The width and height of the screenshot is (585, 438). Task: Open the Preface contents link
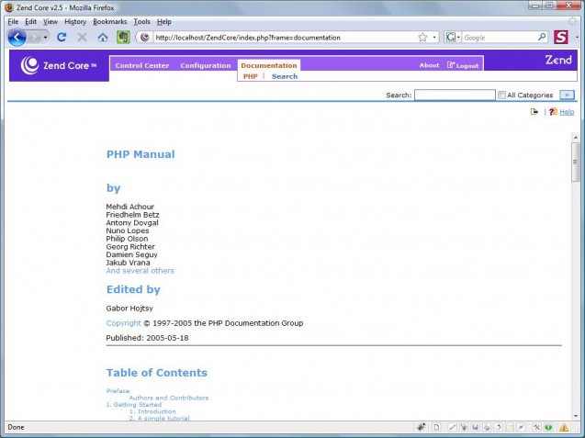[x=118, y=390]
